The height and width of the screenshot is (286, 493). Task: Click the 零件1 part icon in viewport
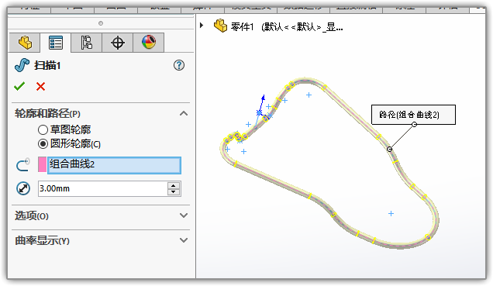pos(220,26)
